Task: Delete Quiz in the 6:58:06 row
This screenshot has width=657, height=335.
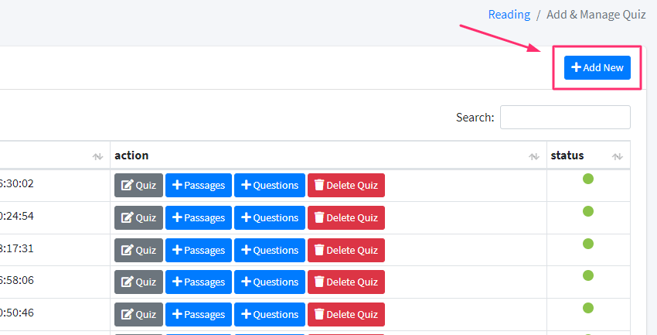Action: [346, 282]
